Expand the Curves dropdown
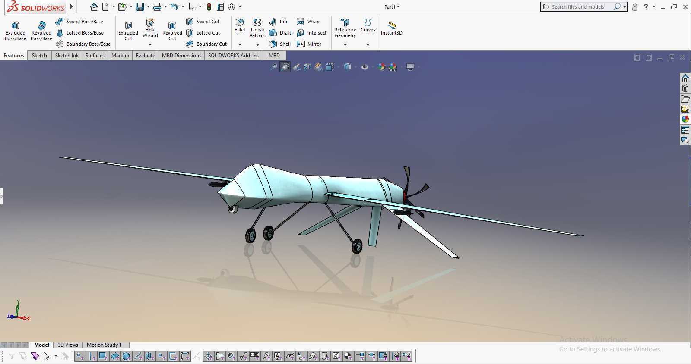The width and height of the screenshot is (691, 364). point(368,45)
